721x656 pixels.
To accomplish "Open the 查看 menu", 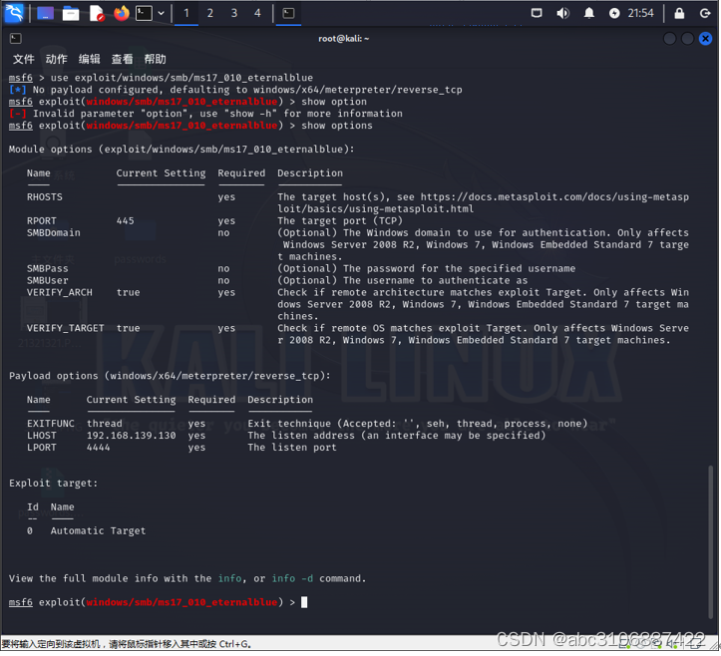I will pos(122,59).
